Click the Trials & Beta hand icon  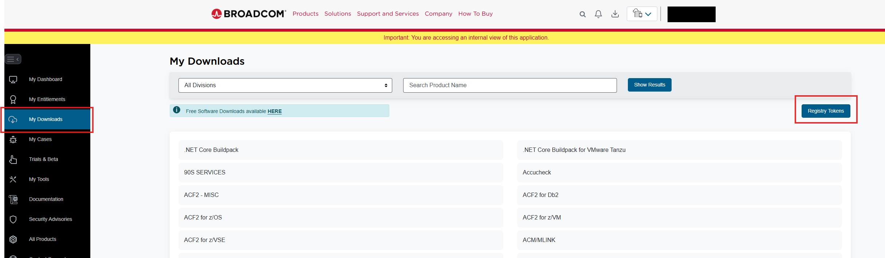(x=13, y=160)
